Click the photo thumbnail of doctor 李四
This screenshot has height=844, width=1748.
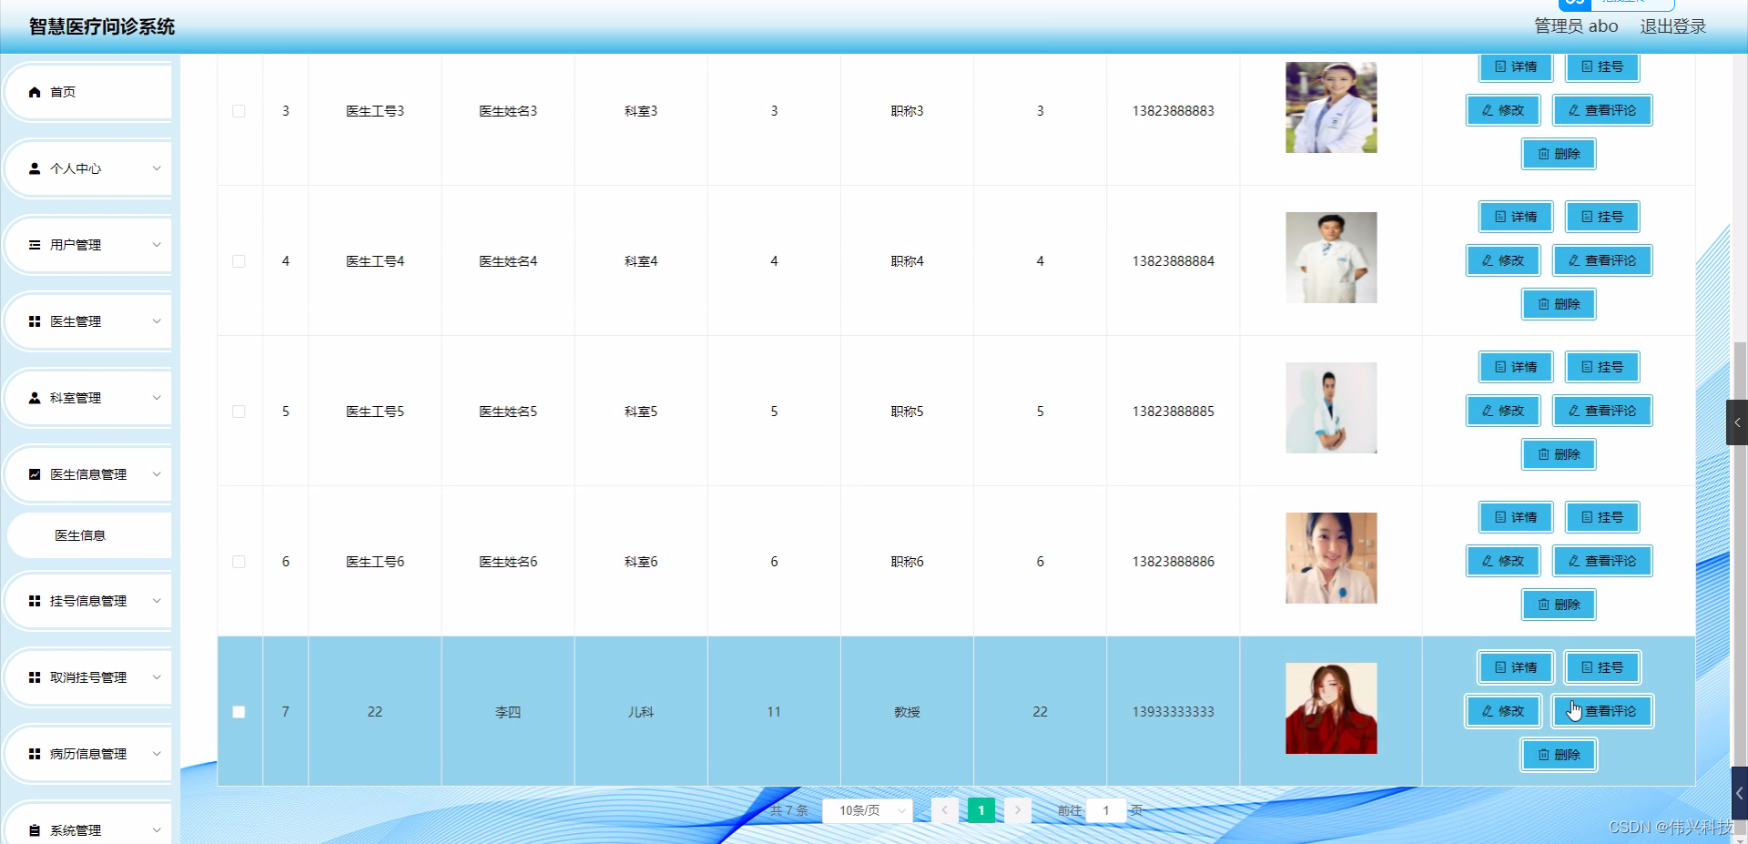1330,708
